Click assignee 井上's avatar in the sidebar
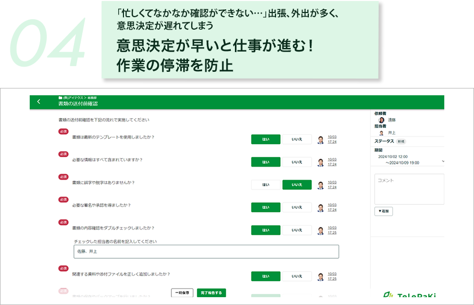Screen dimensions: 474x305 pyautogui.click(x=381, y=133)
